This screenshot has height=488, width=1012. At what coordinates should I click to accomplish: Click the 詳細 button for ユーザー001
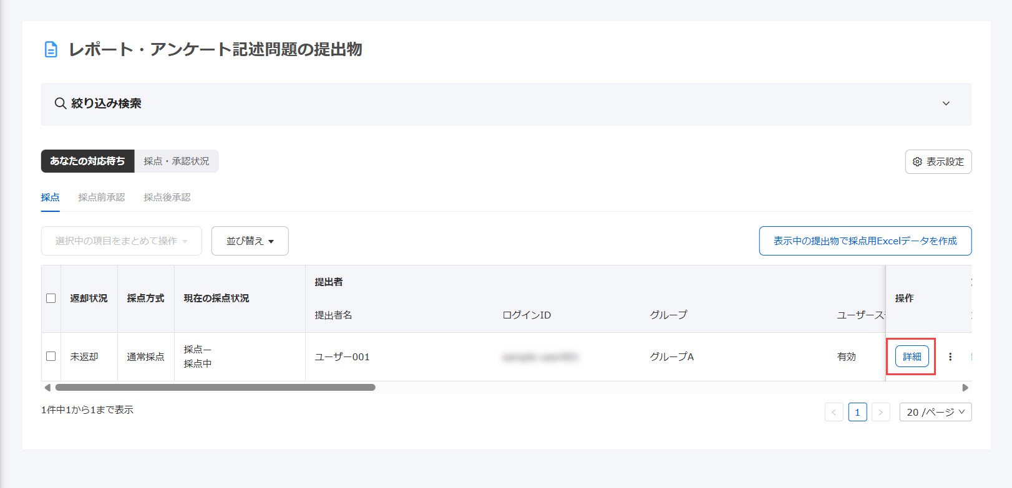point(912,356)
